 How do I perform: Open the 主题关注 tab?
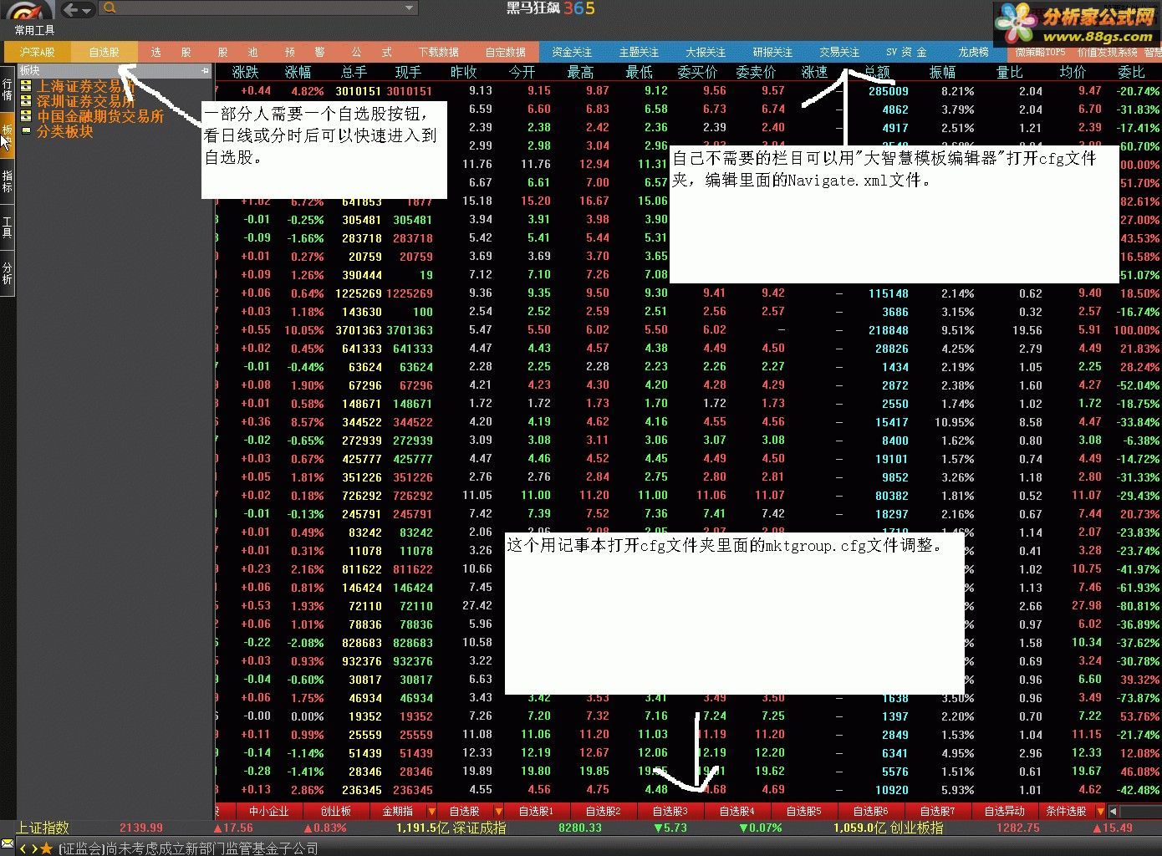[x=639, y=52]
